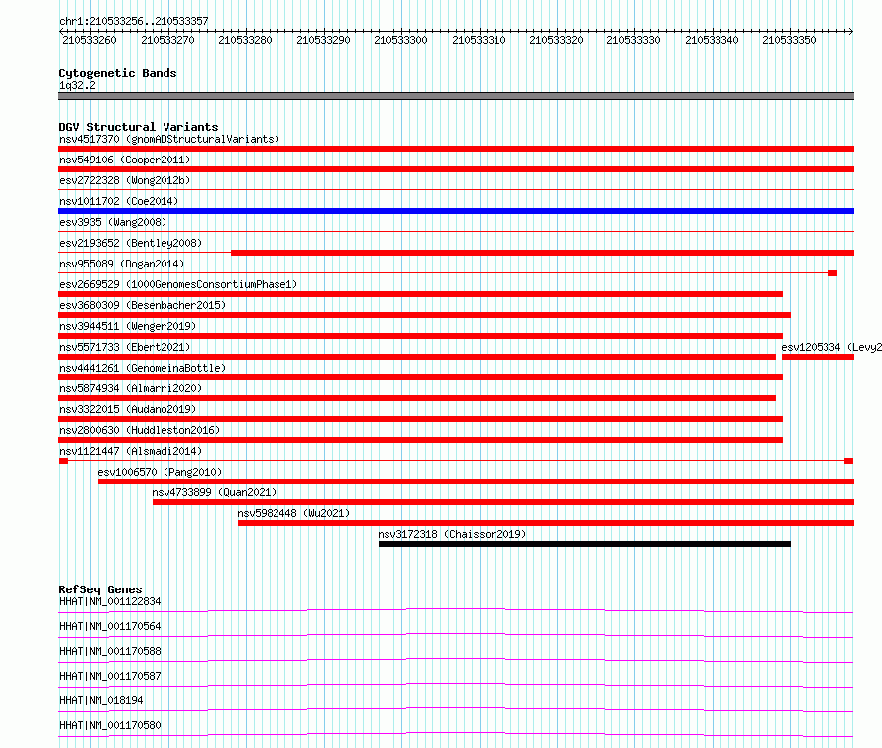Click ruler coordinate 210533310

479,40
